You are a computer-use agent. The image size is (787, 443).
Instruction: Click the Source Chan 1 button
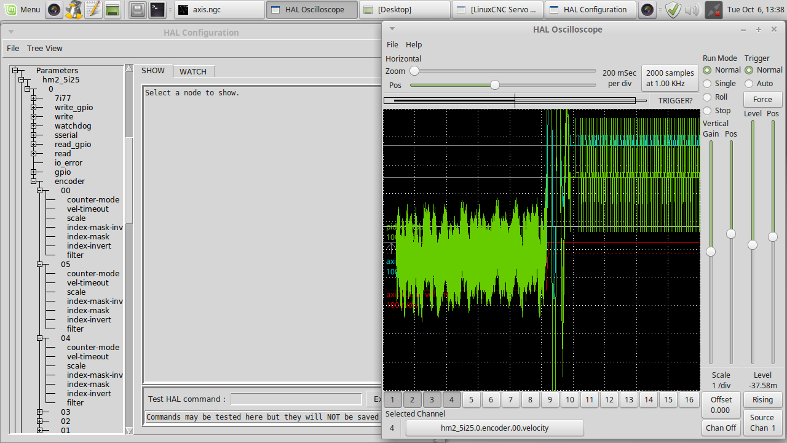coord(762,423)
